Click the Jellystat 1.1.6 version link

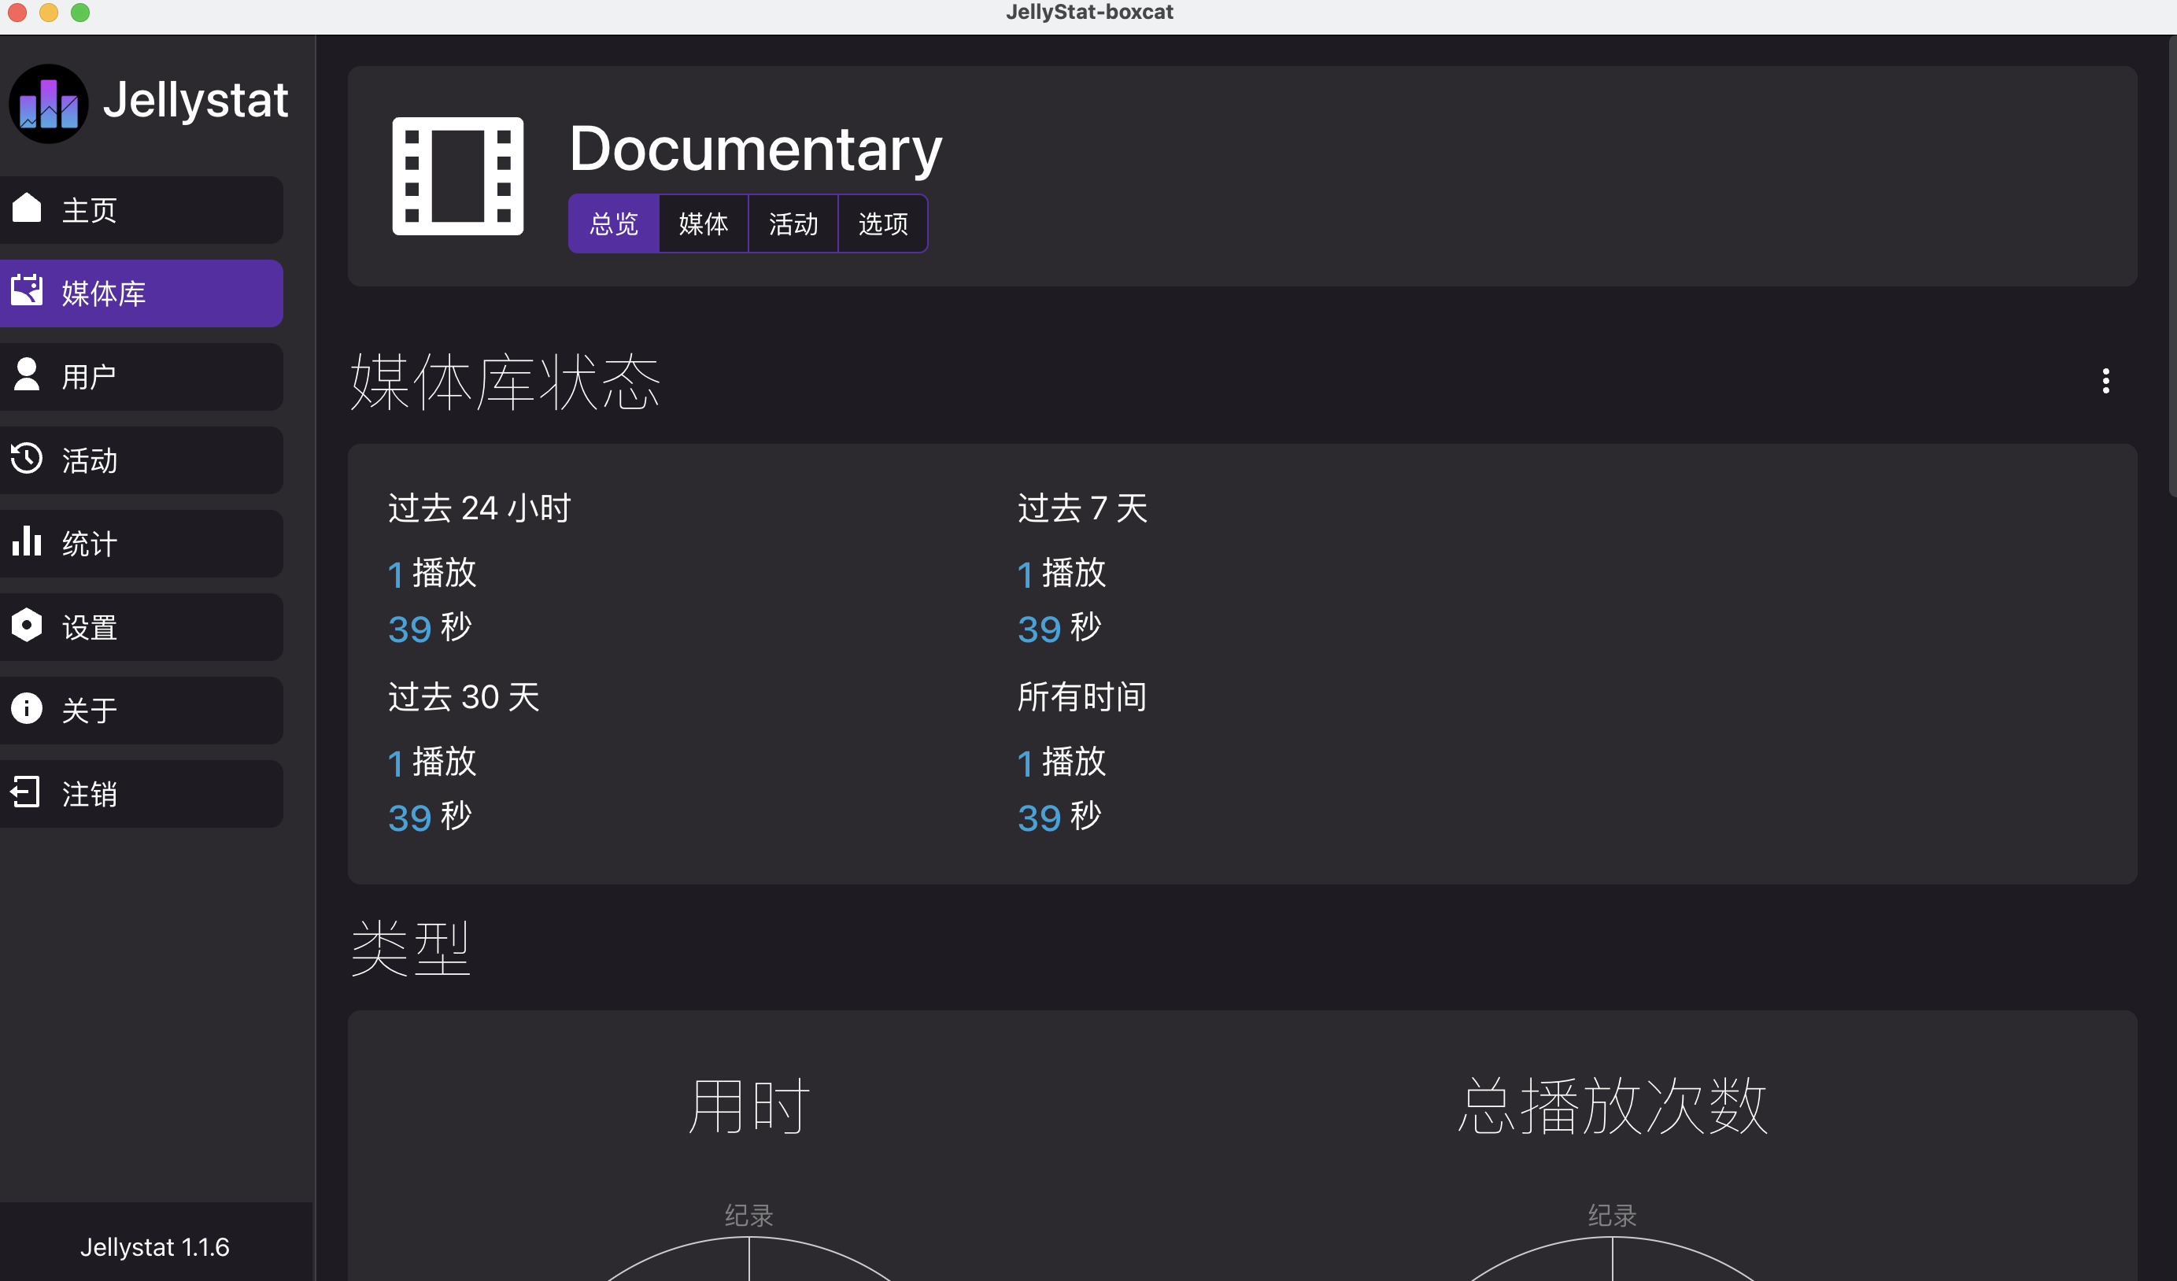tap(154, 1247)
